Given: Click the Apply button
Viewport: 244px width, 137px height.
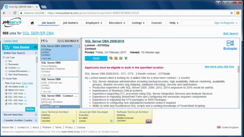Looking at the screenshot, I should tap(96, 58).
